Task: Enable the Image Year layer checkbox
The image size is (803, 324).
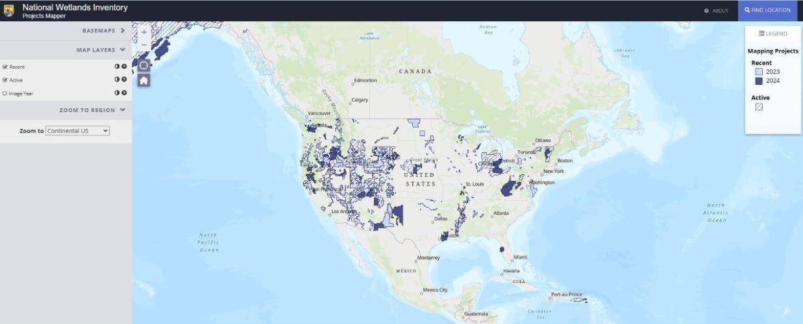Action: (5, 93)
